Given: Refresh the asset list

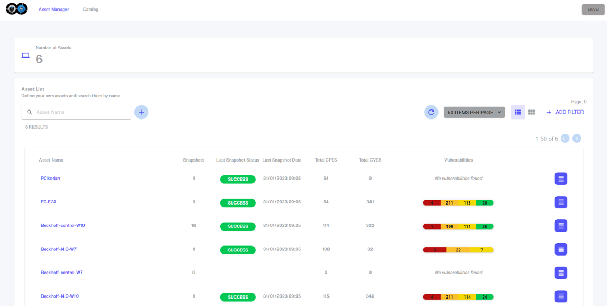Looking at the screenshot, I should (431, 112).
